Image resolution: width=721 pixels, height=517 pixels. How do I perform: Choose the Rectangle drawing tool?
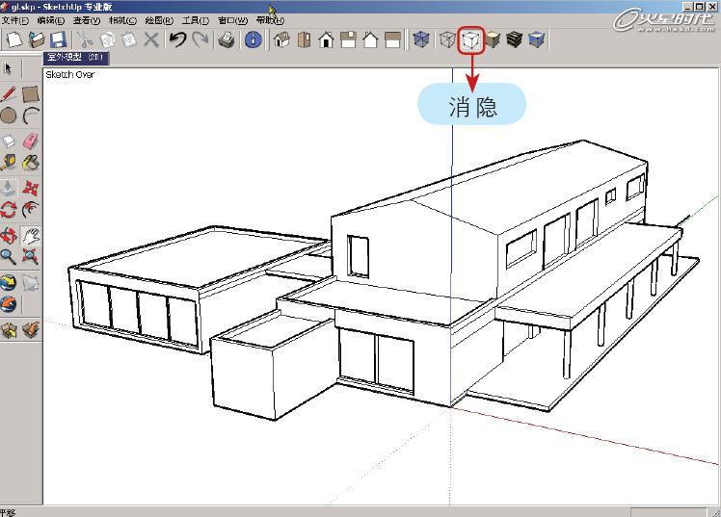pos(31,93)
